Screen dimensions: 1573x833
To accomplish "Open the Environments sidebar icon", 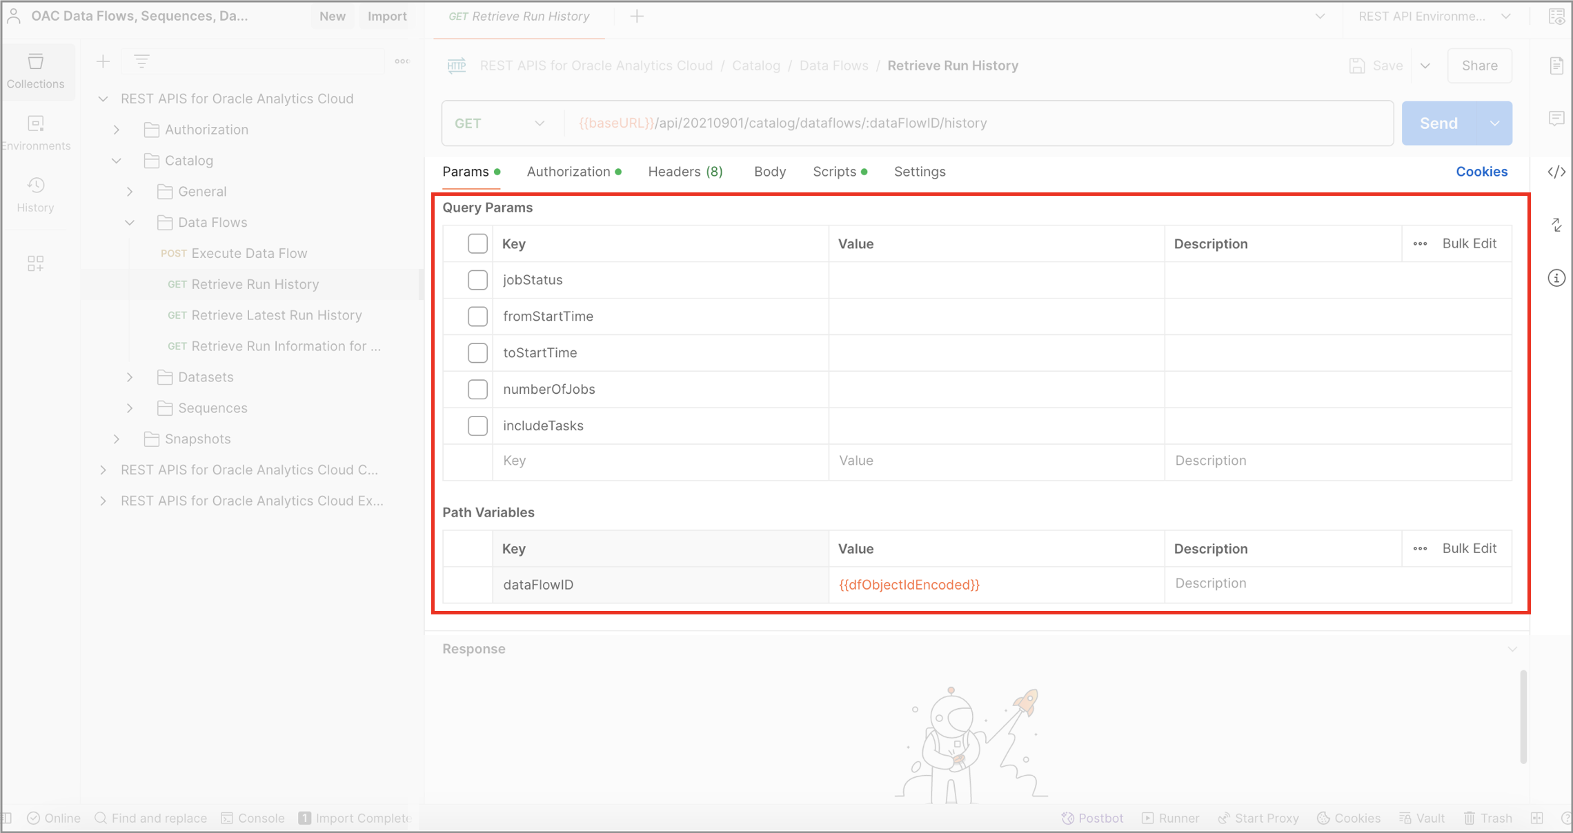I will coord(36,132).
